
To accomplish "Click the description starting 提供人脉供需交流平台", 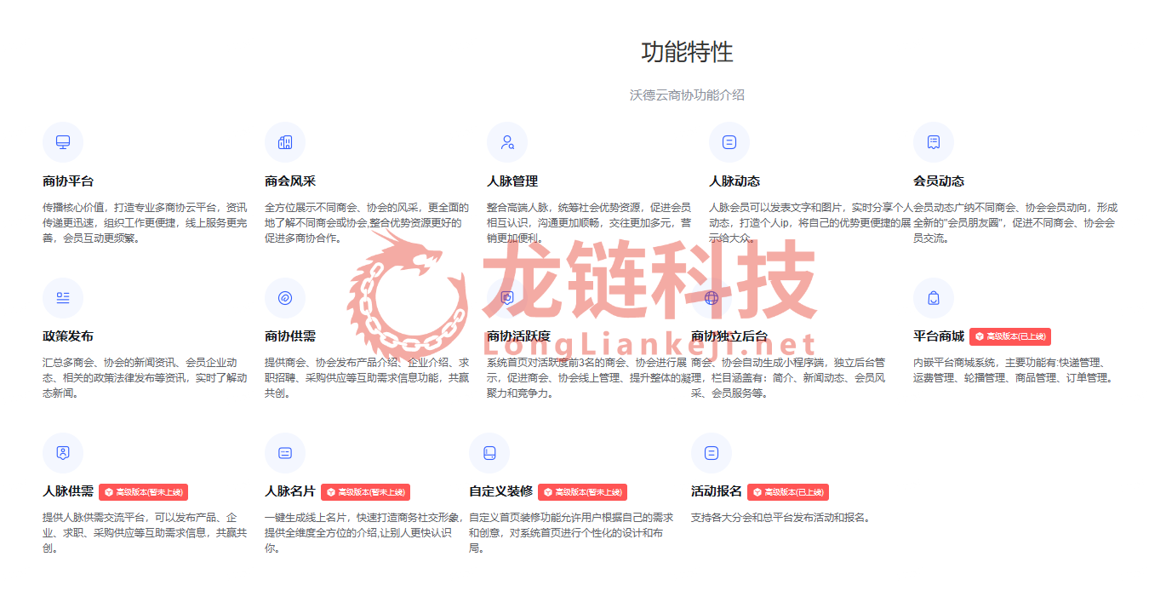I will click(145, 533).
